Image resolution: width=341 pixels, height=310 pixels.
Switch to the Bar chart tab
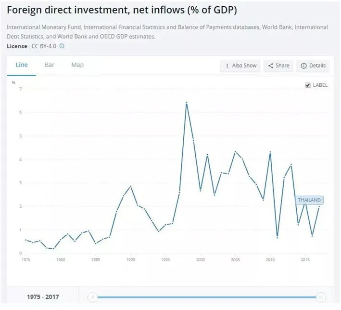pyautogui.click(x=50, y=65)
